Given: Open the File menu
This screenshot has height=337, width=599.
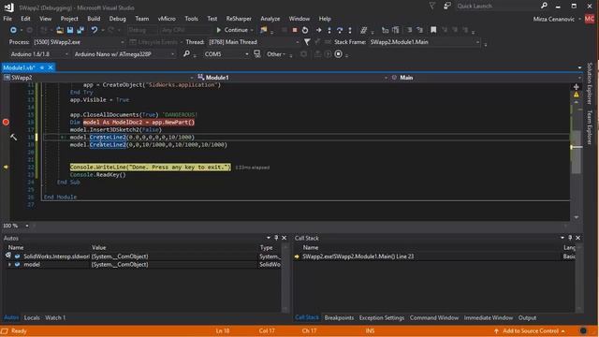Looking at the screenshot, I should (x=7, y=19).
